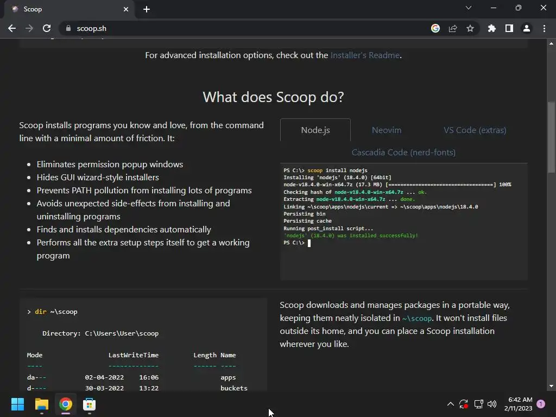Image resolution: width=556 pixels, height=417 pixels.
Task: Click the ~\scoop inline code text
Action: pos(417,318)
